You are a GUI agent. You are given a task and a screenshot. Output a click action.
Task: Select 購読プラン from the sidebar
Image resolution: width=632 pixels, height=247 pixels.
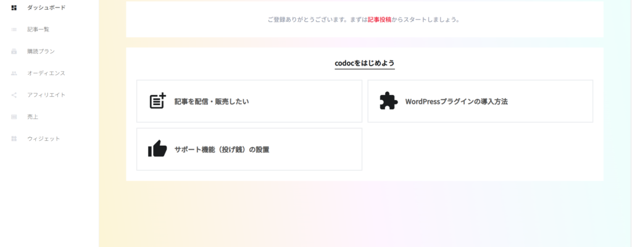pyautogui.click(x=42, y=52)
